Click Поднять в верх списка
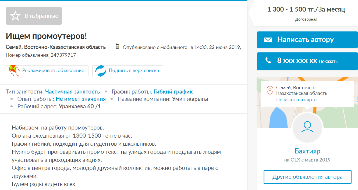Screen dimensions: 358x190 [128, 71]
